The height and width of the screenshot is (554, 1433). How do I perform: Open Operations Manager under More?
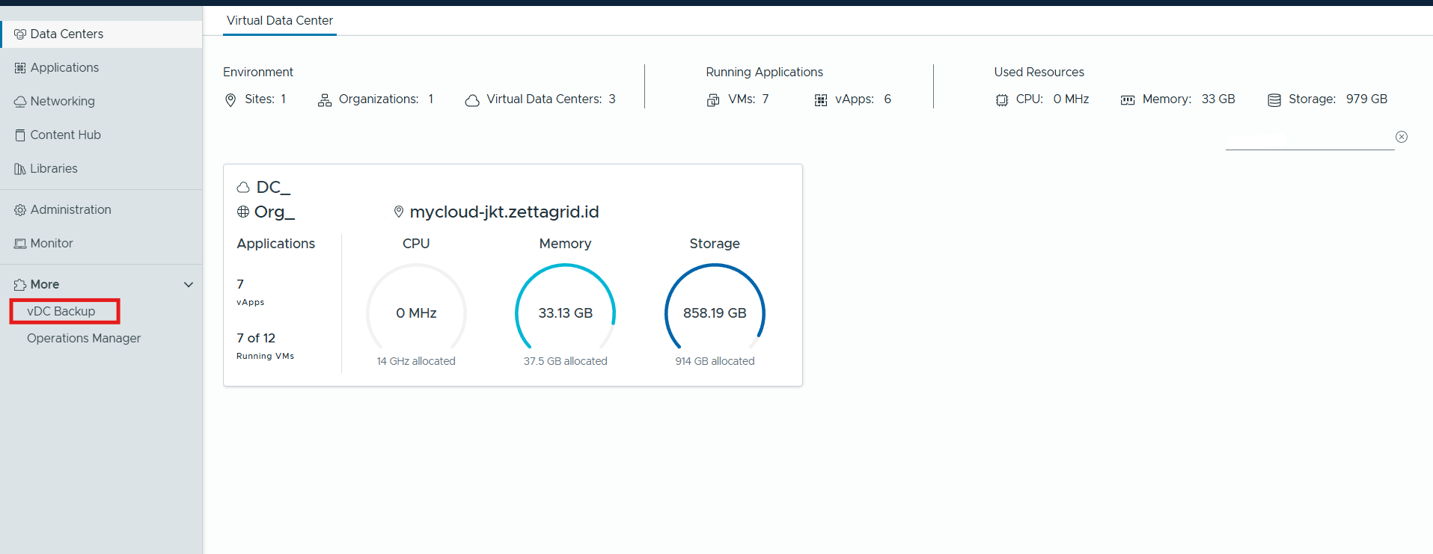click(x=84, y=339)
